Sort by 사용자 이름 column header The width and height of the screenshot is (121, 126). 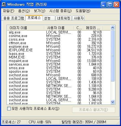(59, 28)
